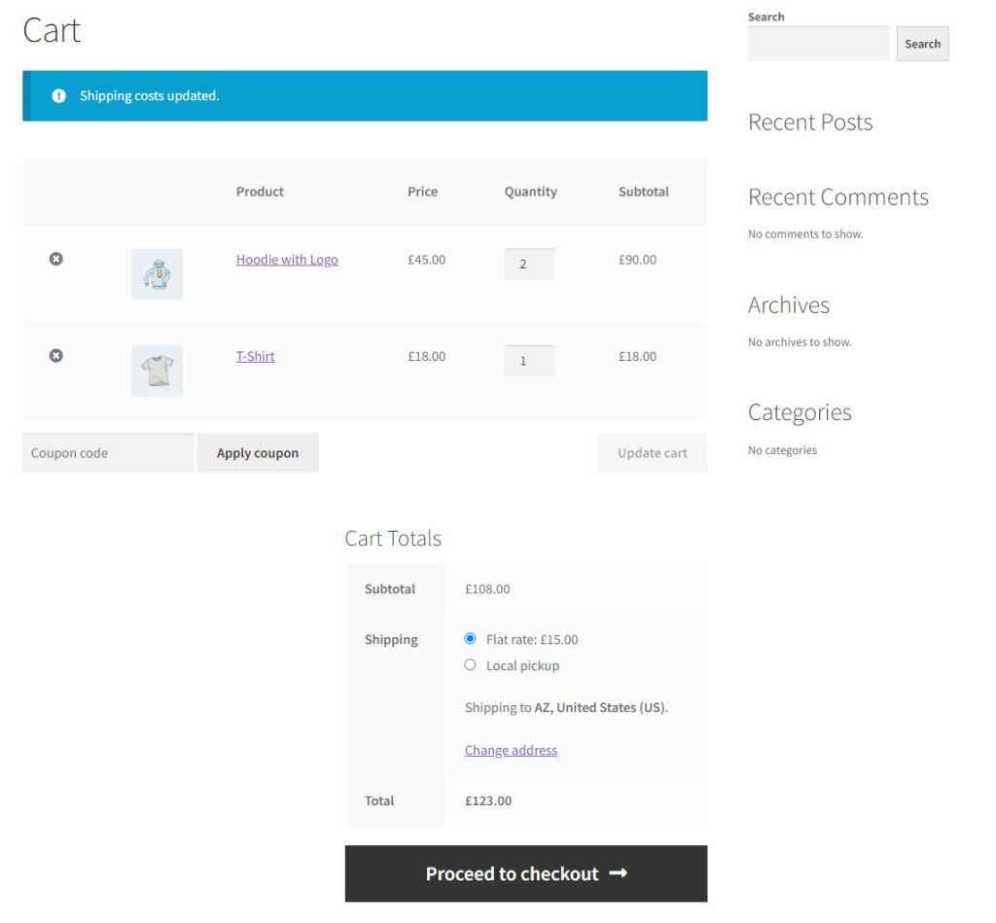Image resolution: width=996 pixels, height=923 pixels.
Task: Click the £18.00 T-Shirt price in Price column
Action: pos(427,356)
